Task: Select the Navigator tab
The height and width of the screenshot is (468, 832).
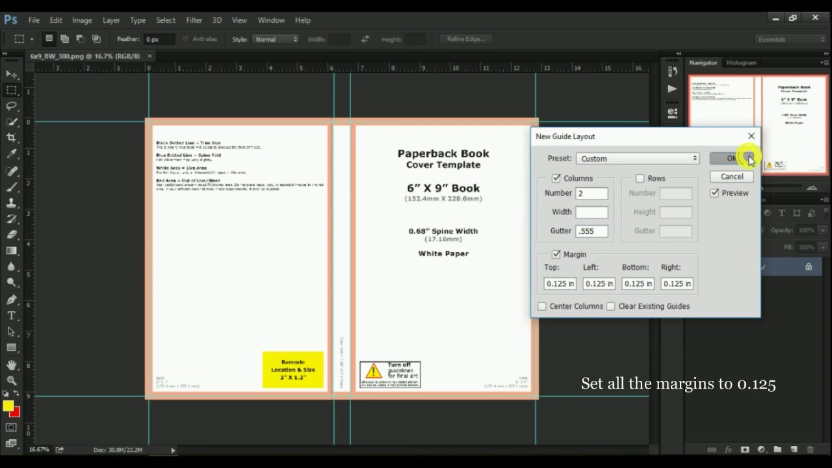Action: click(703, 63)
